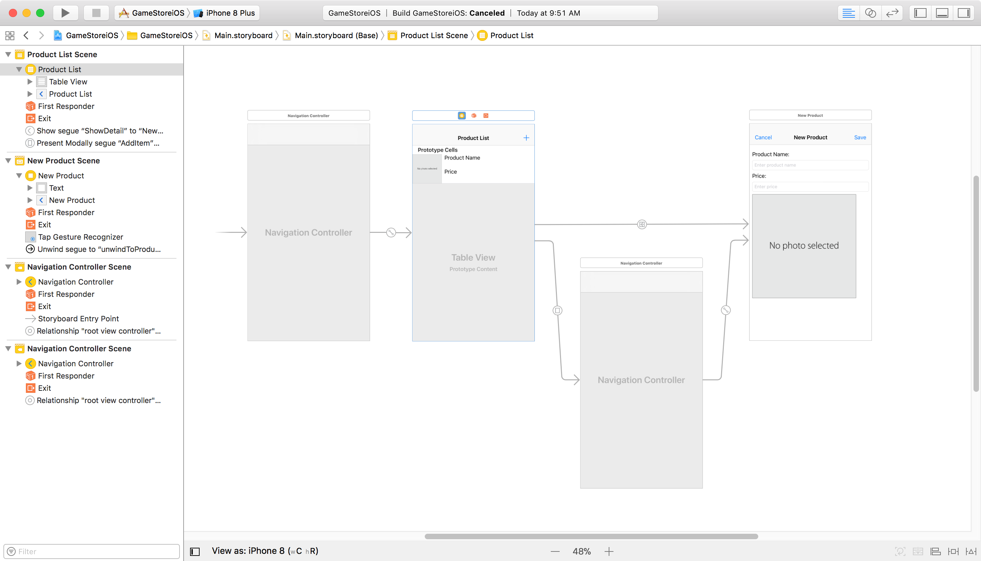The width and height of the screenshot is (981, 561).
Task: Select the No photo selected image view
Action: coord(804,246)
